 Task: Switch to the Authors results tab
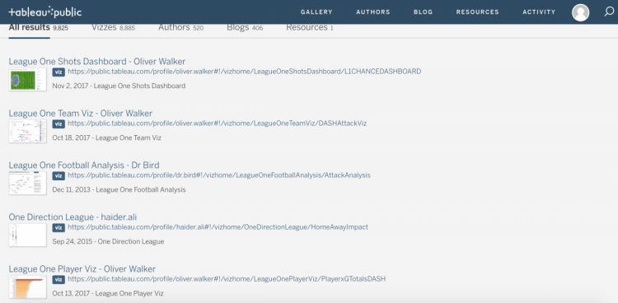[181, 27]
